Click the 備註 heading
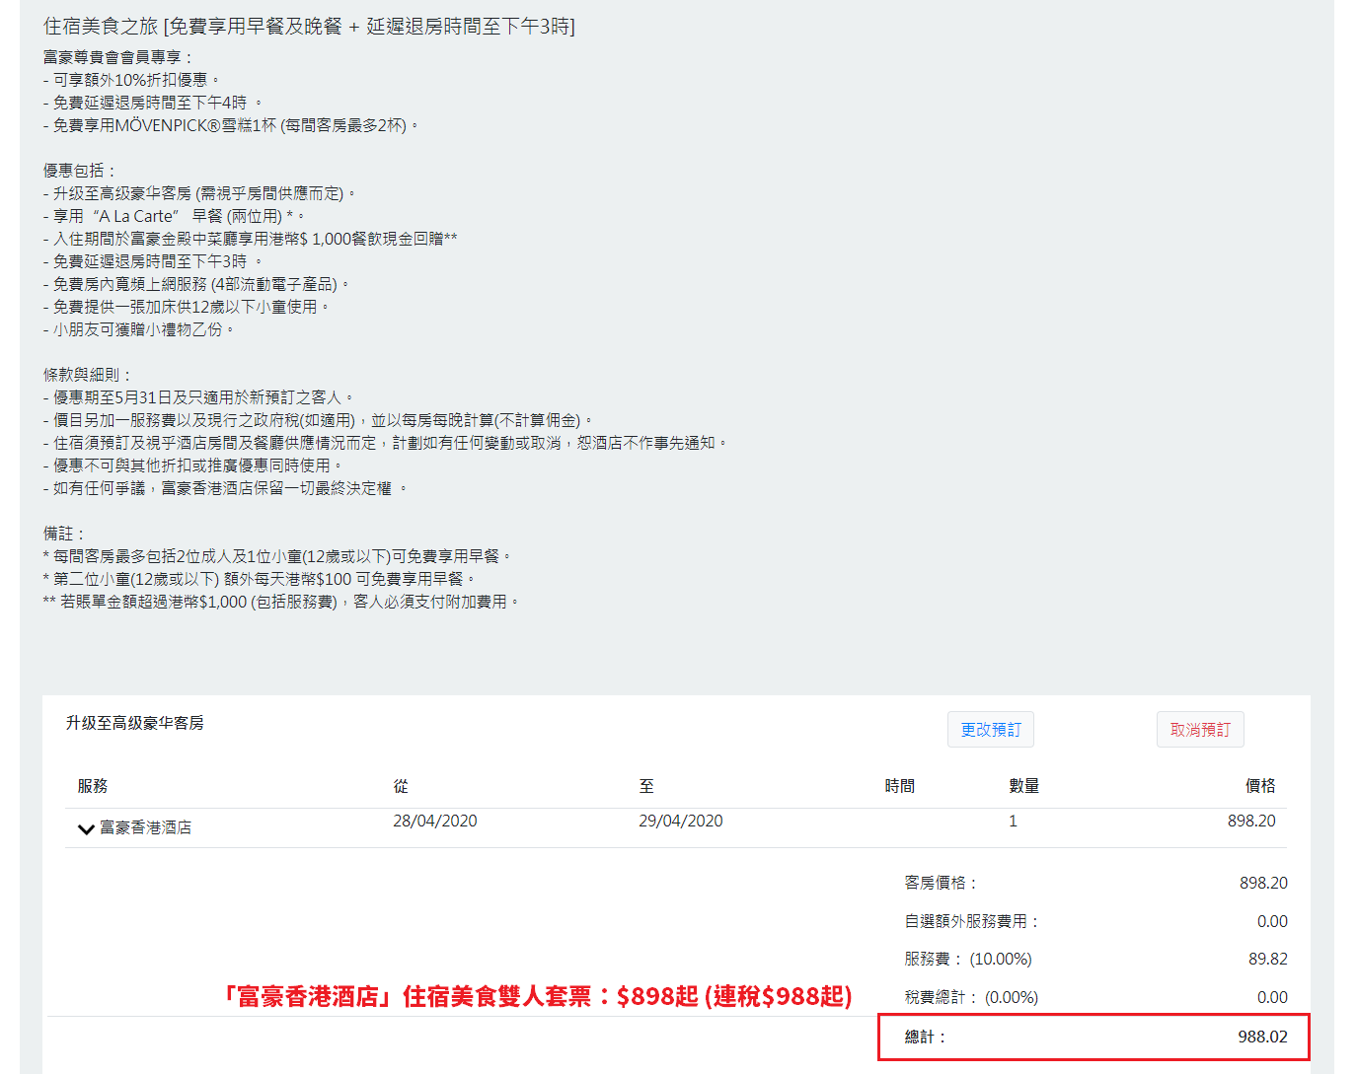The width and height of the screenshot is (1357, 1074). [x=65, y=534]
